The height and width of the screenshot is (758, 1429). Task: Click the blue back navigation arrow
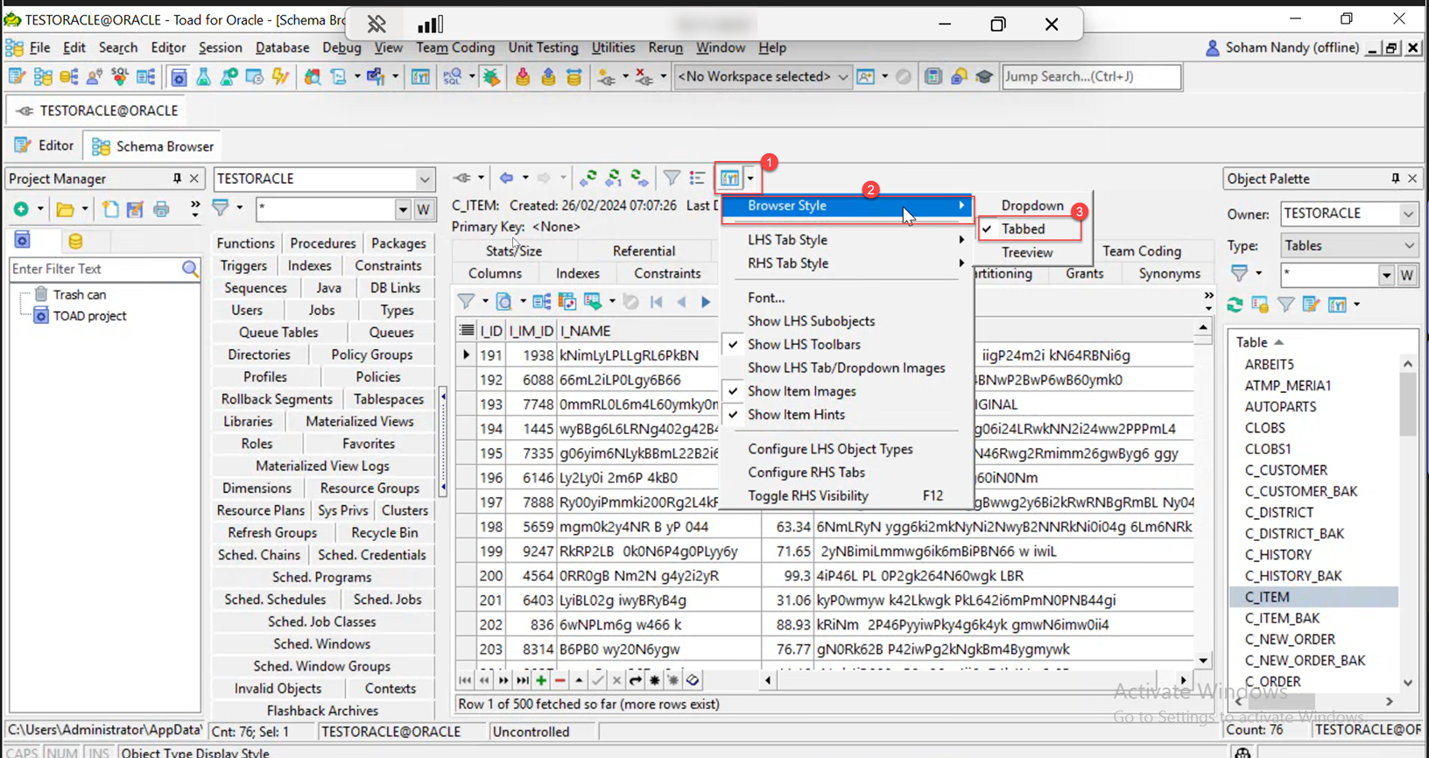coord(506,179)
